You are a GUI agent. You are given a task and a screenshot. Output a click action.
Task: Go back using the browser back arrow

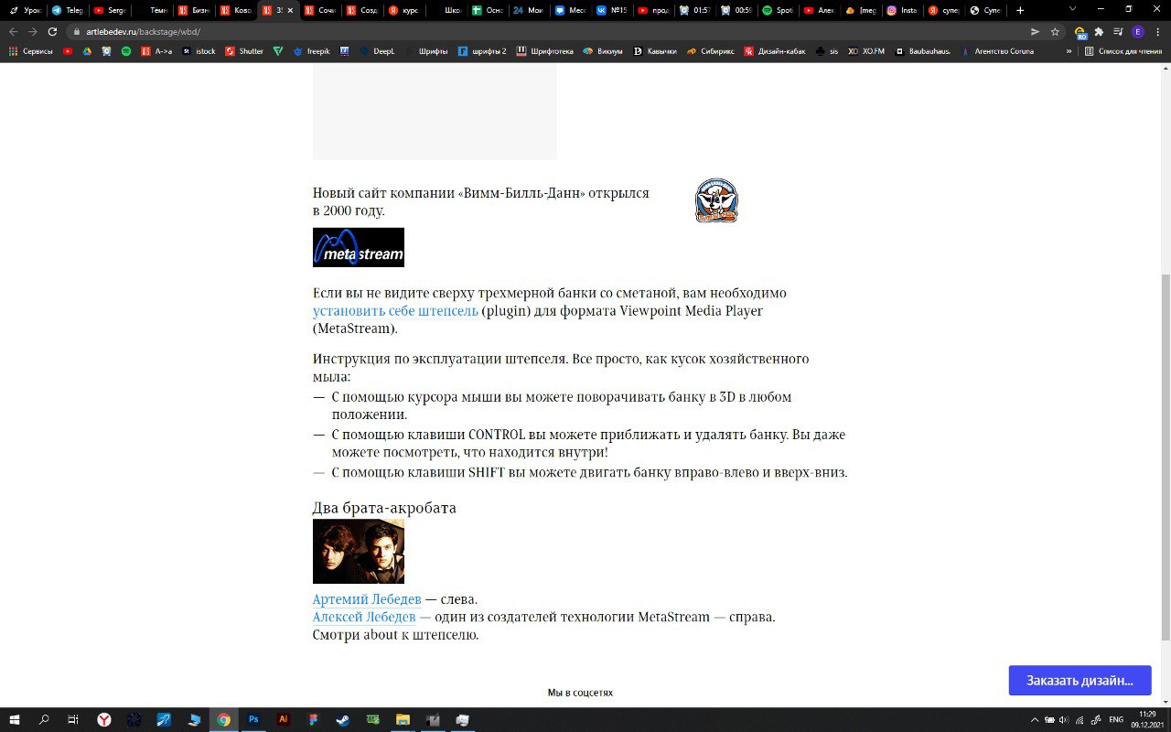click(13, 31)
